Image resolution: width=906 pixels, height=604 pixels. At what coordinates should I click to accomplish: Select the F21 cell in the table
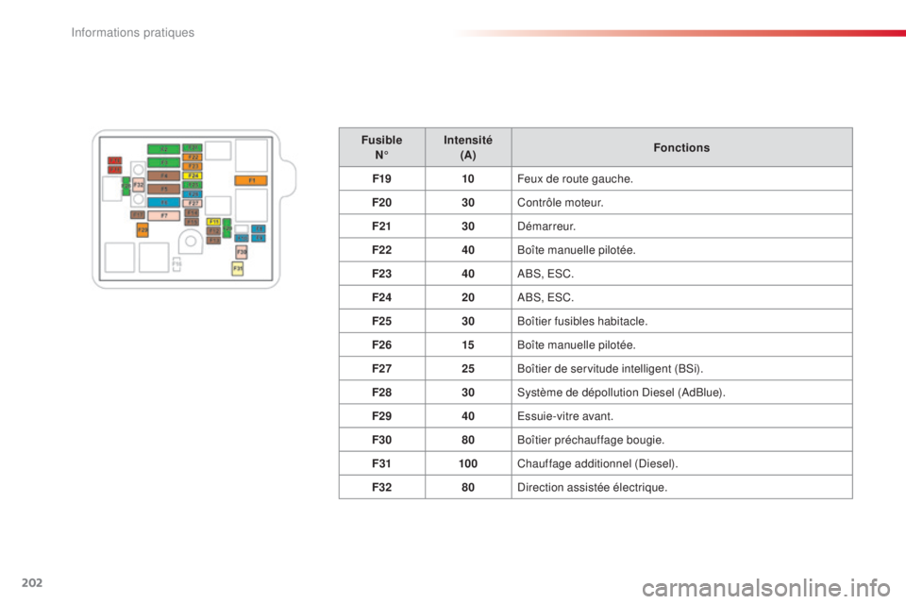click(x=382, y=226)
